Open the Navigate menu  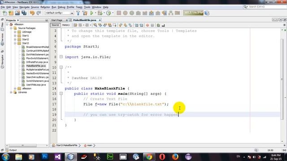(x=25, y=7)
